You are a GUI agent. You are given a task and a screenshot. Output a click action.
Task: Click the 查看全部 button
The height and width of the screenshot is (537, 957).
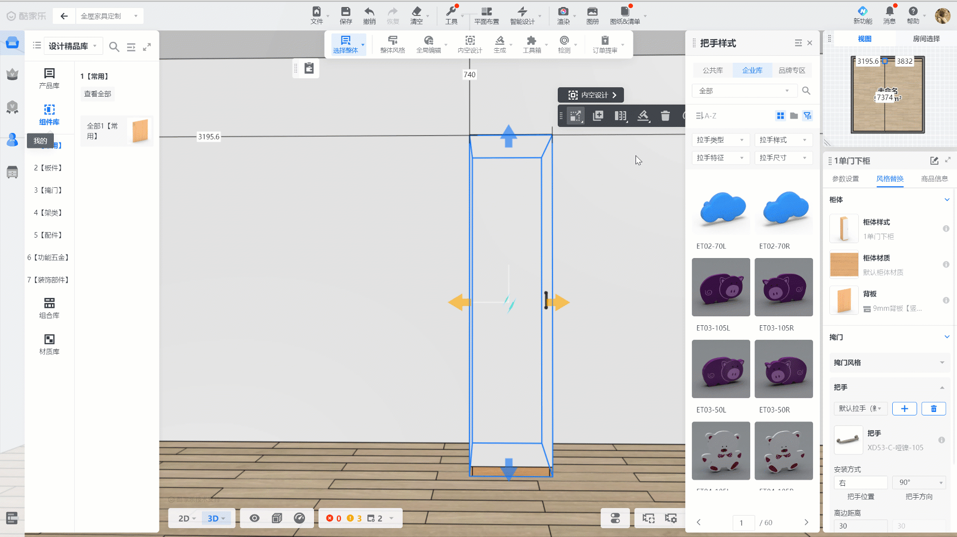click(98, 94)
